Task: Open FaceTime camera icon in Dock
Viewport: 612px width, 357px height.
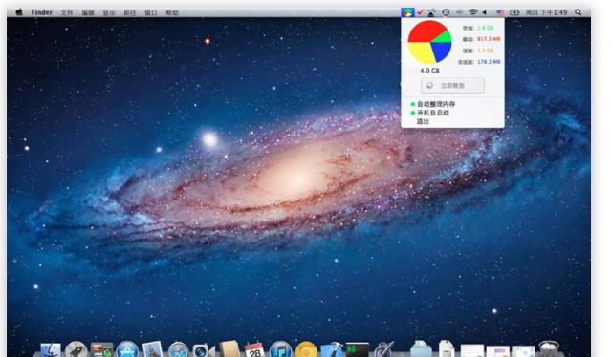Action: click(204, 350)
